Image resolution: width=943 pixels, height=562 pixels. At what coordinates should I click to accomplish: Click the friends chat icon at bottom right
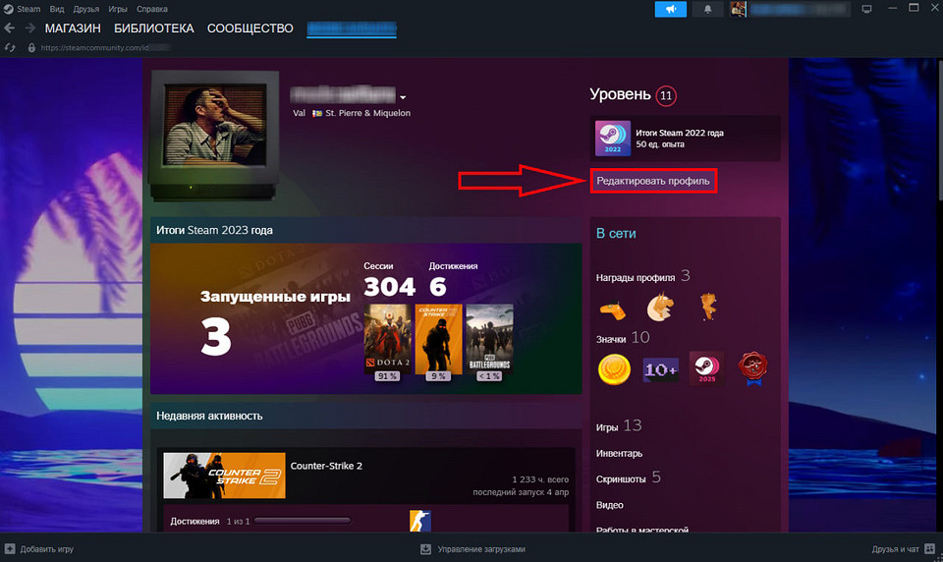point(930,549)
